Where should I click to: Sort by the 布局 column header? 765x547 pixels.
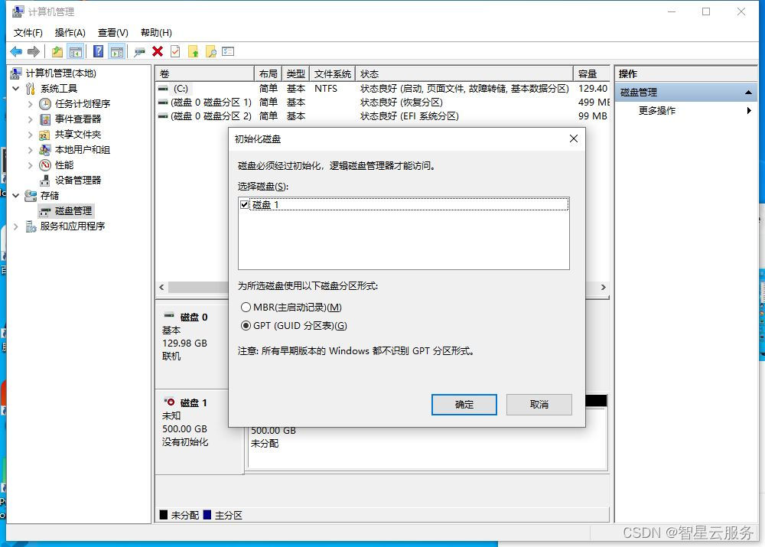(268, 73)
